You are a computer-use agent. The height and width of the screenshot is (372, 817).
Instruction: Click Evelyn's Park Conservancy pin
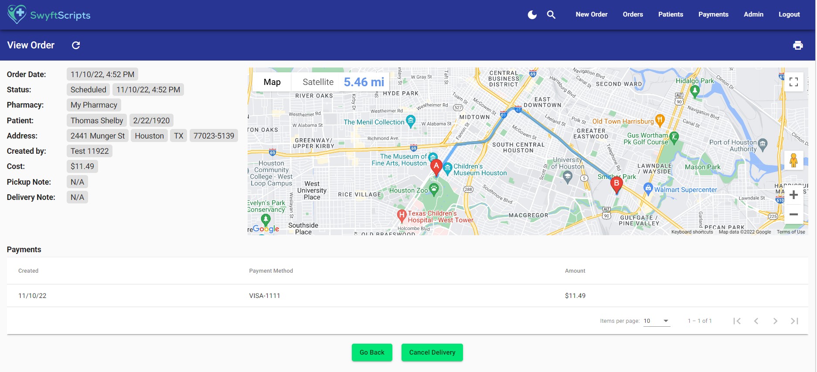click(x=266, y=220)
